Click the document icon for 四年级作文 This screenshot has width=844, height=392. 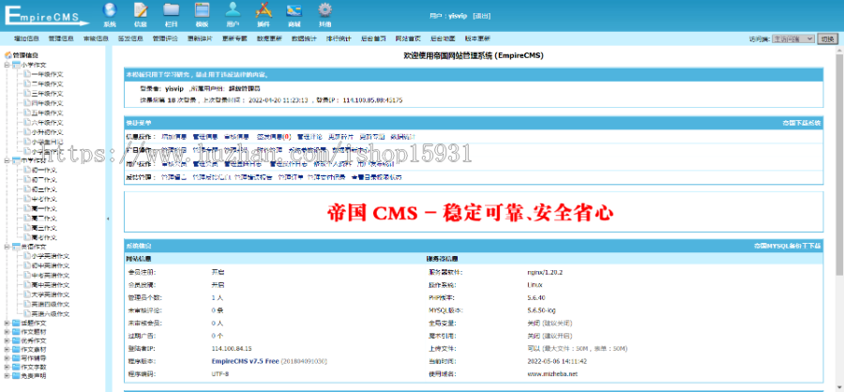[x=27, y=103]
